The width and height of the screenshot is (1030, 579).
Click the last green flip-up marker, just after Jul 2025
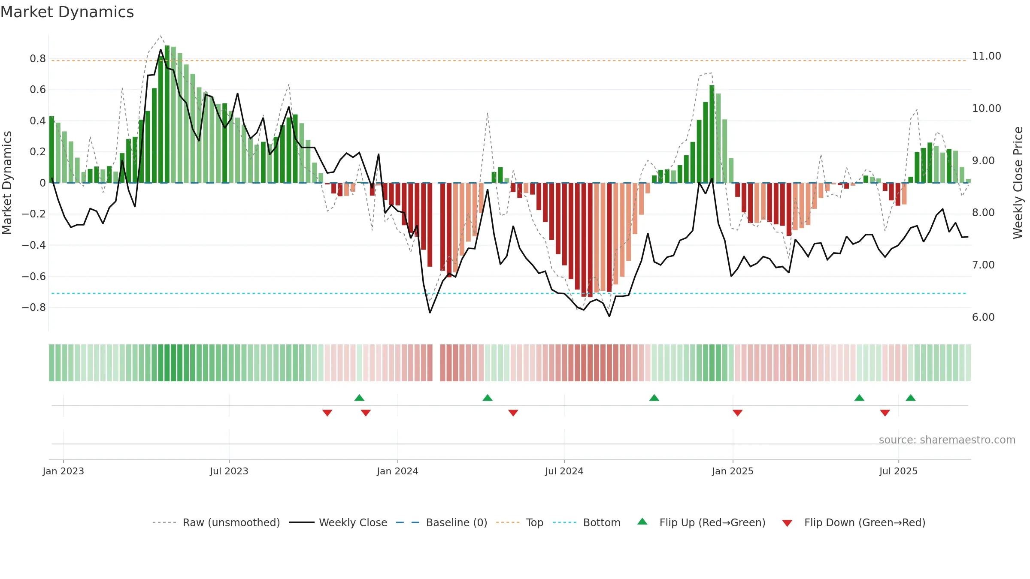[911, 398]
